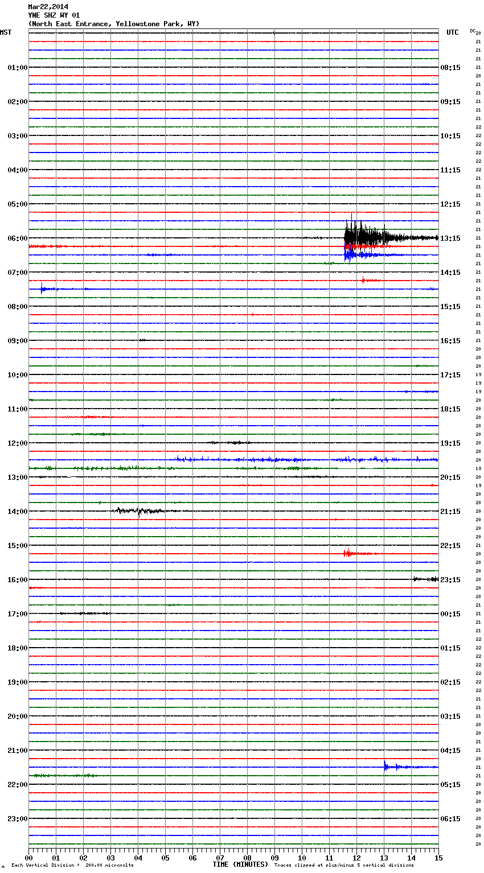Click the 18:15 UTC time label
The image size is (484, 873).
450,409
